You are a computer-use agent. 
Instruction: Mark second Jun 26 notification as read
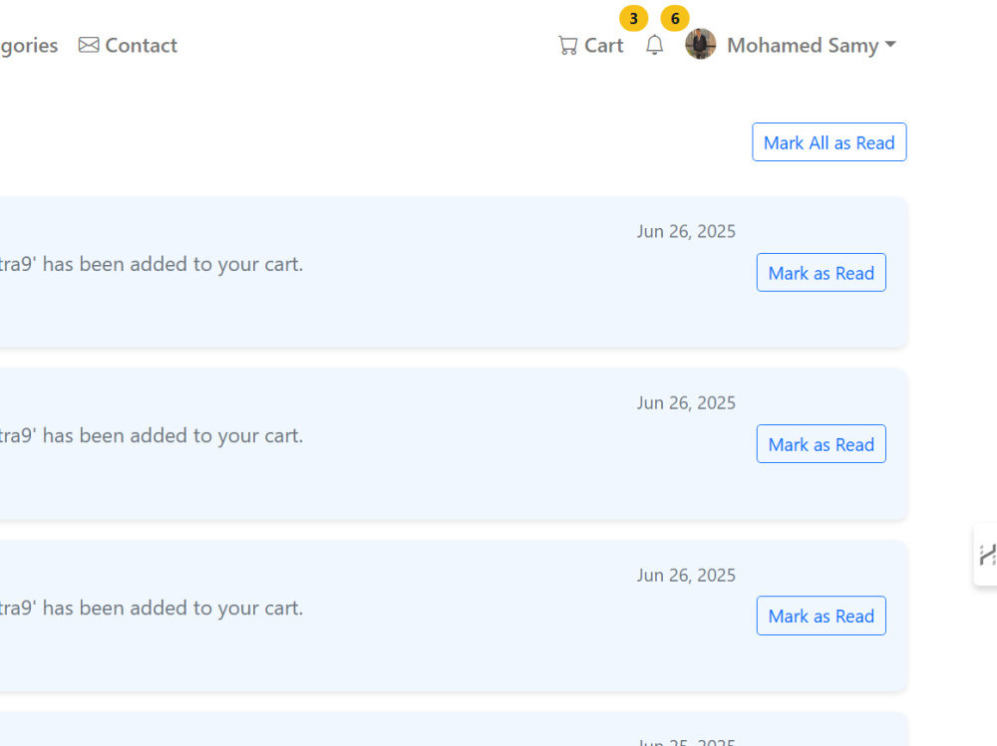(x=821, y=444)
